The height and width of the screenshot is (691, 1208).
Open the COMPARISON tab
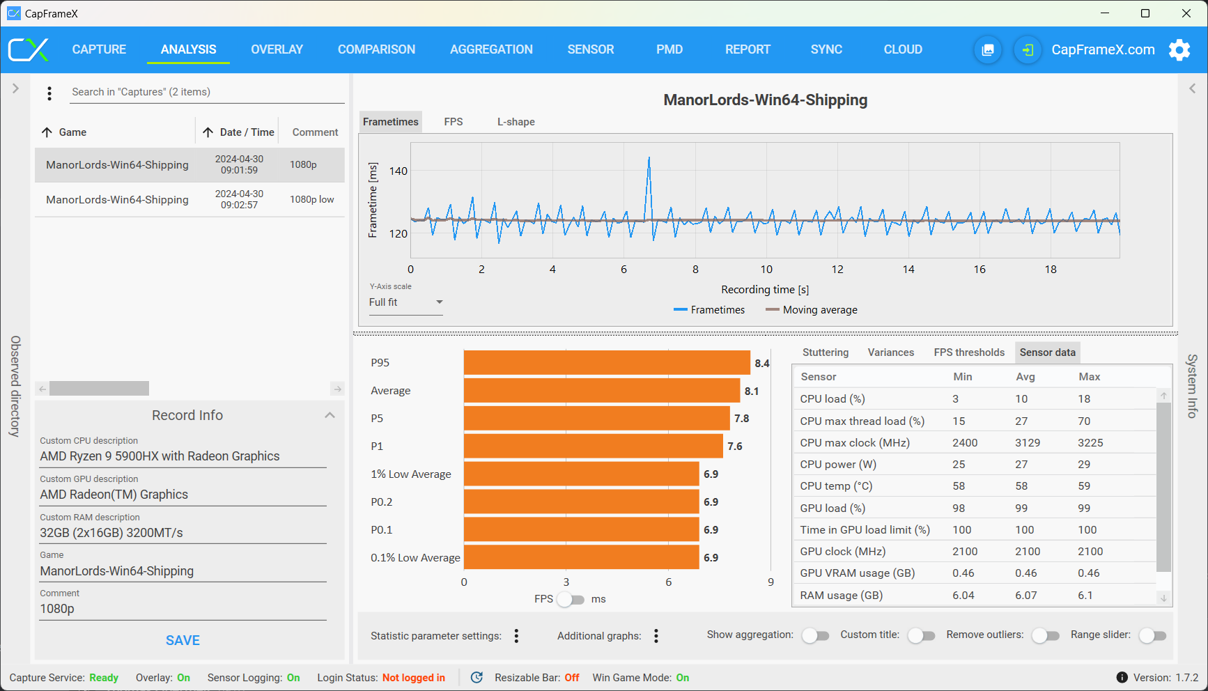[376, 49]
